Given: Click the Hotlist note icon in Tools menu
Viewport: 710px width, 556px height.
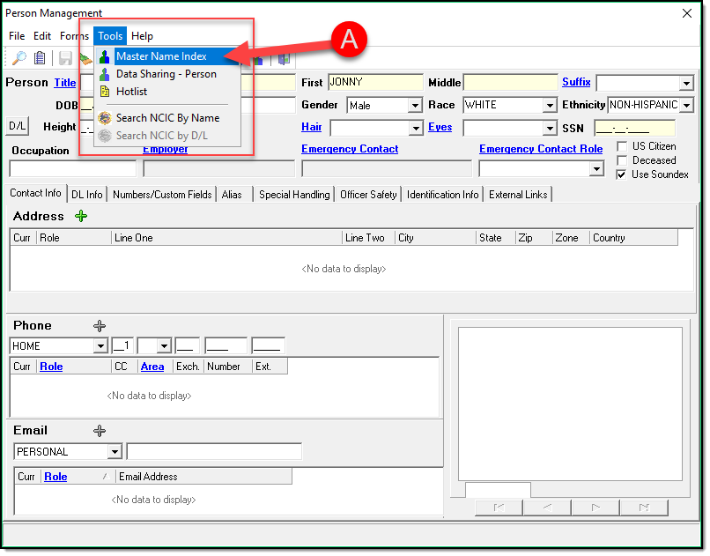Looking at the screenshot, I should pyautogui.click(x=105, y=92).
